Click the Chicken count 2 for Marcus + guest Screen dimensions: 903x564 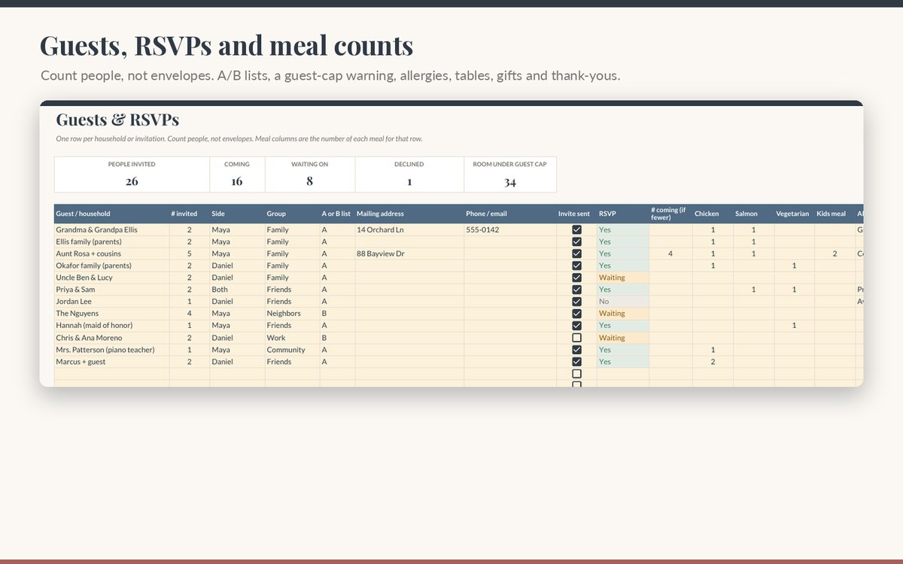tap(713, 362)
